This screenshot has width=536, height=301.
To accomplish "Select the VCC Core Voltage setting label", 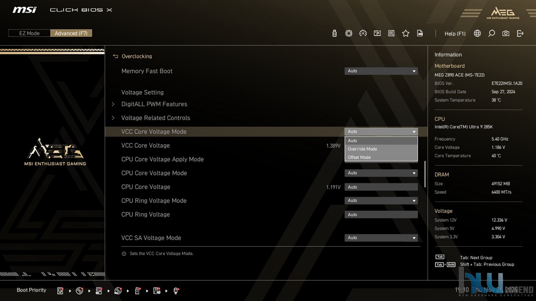I will click(x=146, y=145).
